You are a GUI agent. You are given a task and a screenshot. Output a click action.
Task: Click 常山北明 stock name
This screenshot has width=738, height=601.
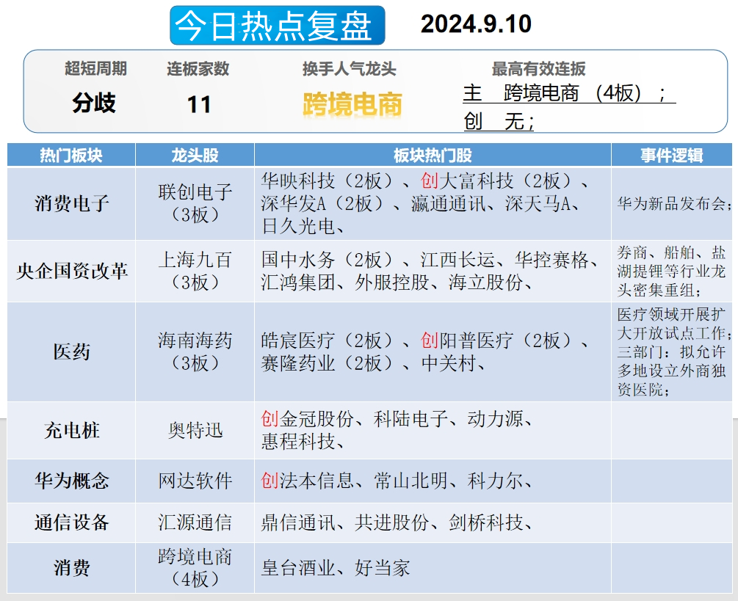click(x=410, y=481)
